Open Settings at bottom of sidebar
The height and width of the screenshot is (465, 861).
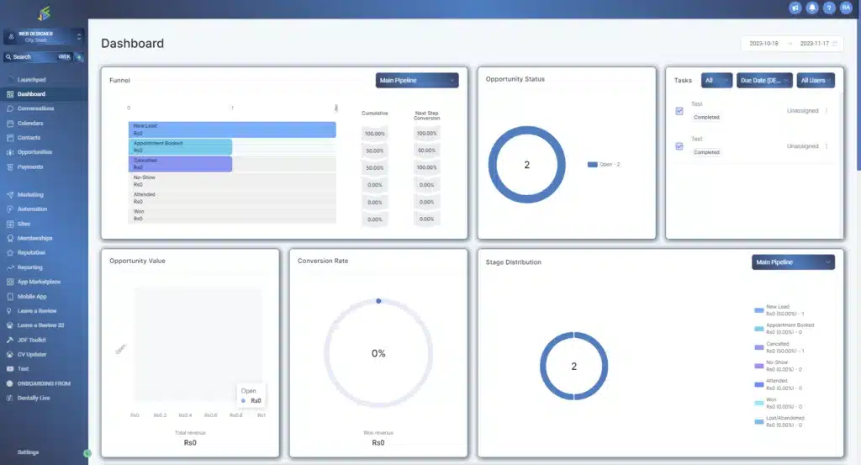28,452
